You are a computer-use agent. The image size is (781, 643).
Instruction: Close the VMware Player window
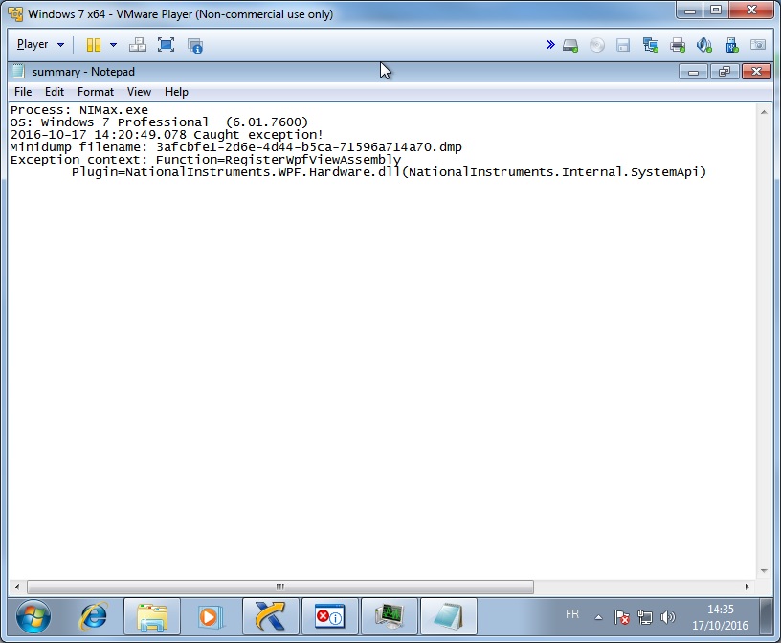click(751, 11)
